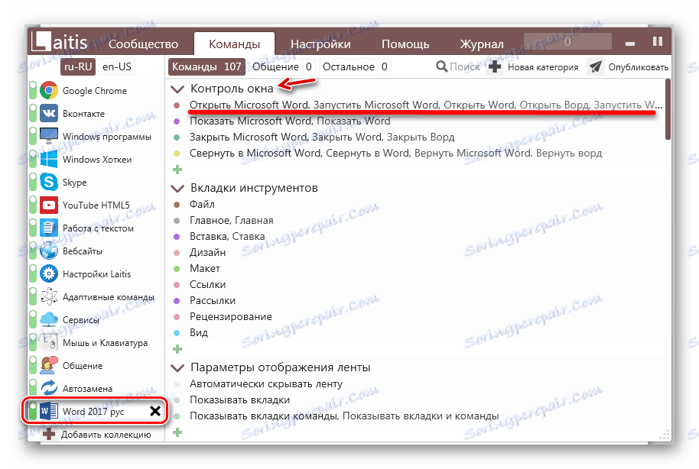The height and width of the screenshot is (469, 699).
Task: Select the Закрыть Microsoft Word command
Action: pos(322,137)
